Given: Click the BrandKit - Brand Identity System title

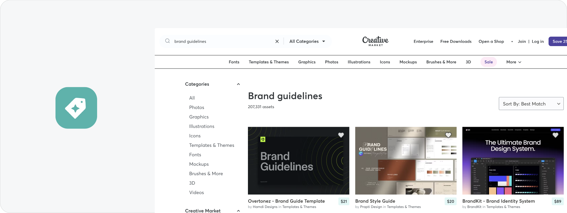Looking at the screenshot, I should (499, 201).
